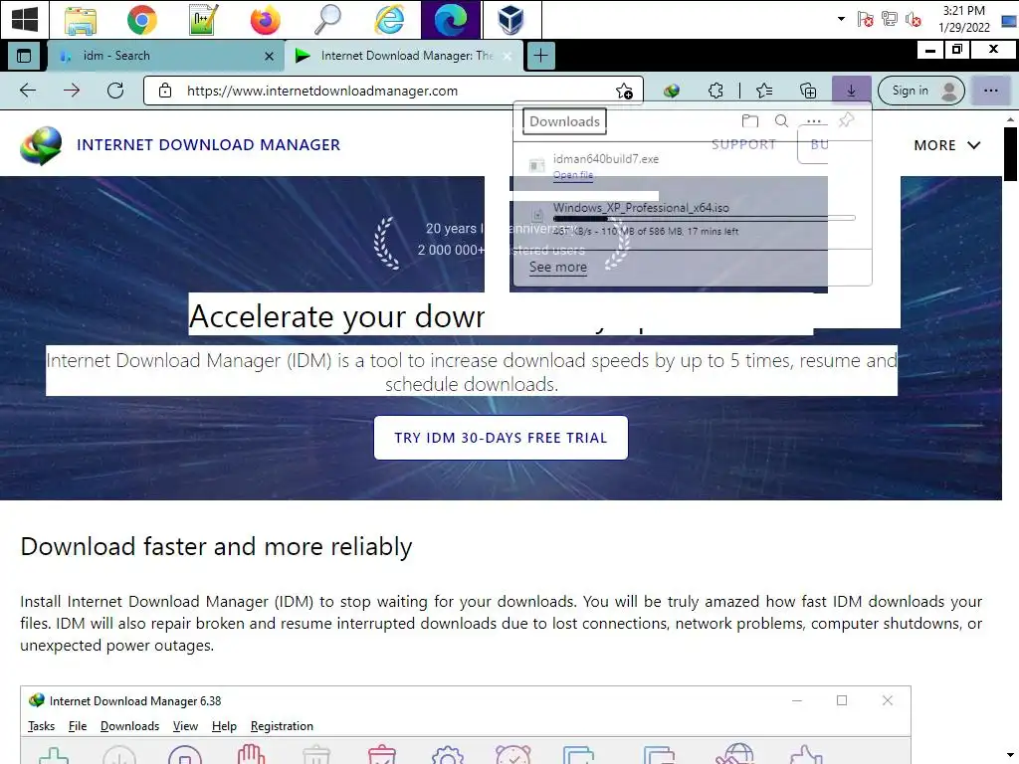Launch Firefox from the taskbar
1019x764 pixels.
tap(265, 20)
